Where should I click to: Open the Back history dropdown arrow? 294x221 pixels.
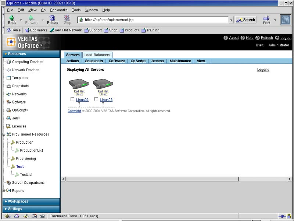pos(21,20)
